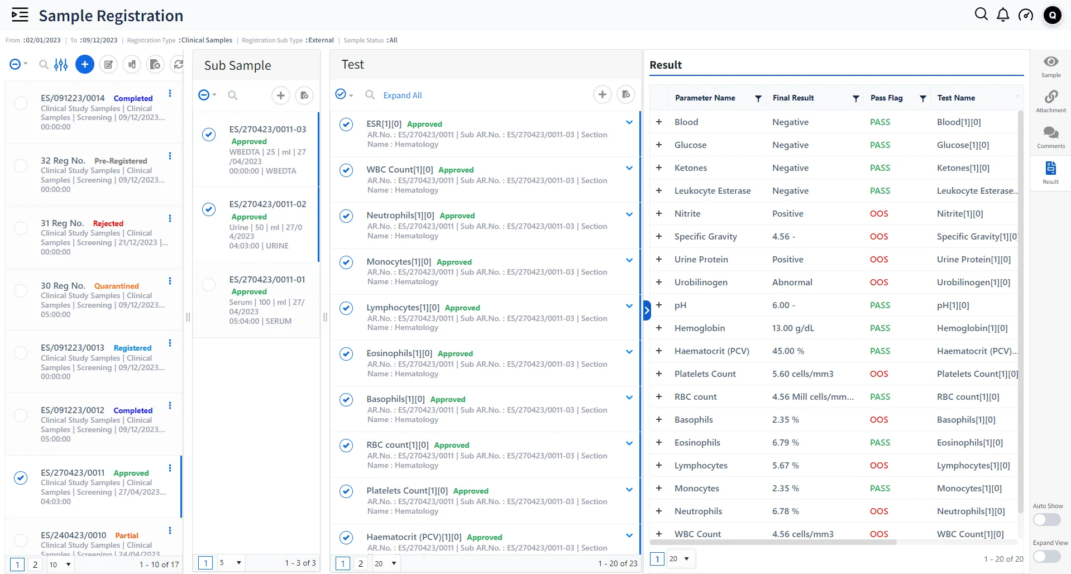Uncheck the Monocytes[1][0] test
Image resolution: width=1071 pixels, height=574 pixels.
pos(346,262)
